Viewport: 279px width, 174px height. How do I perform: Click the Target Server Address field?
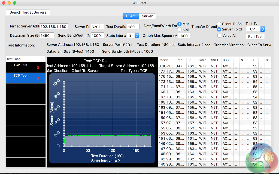[x=54, y=27]
